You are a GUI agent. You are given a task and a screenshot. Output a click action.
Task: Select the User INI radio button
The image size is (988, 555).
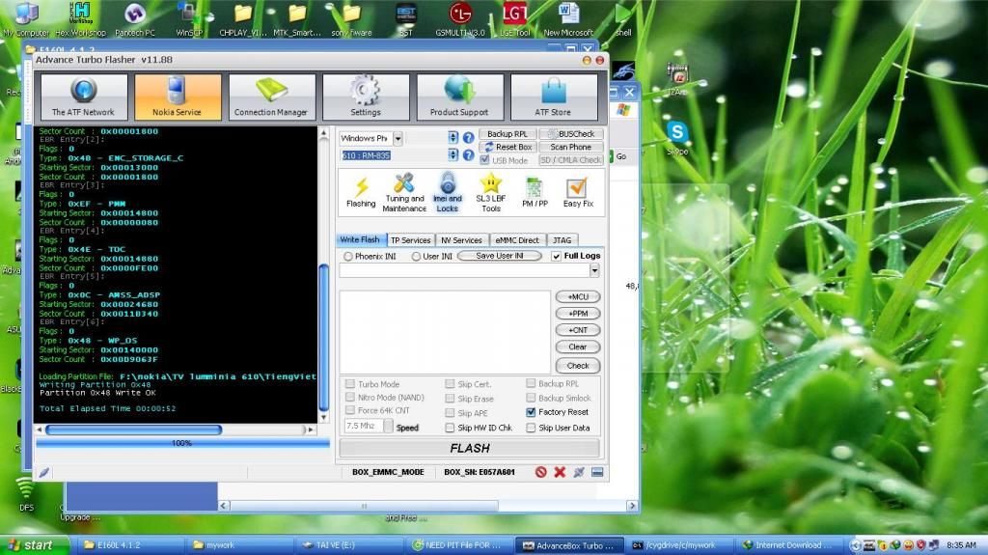click(416, 257)
